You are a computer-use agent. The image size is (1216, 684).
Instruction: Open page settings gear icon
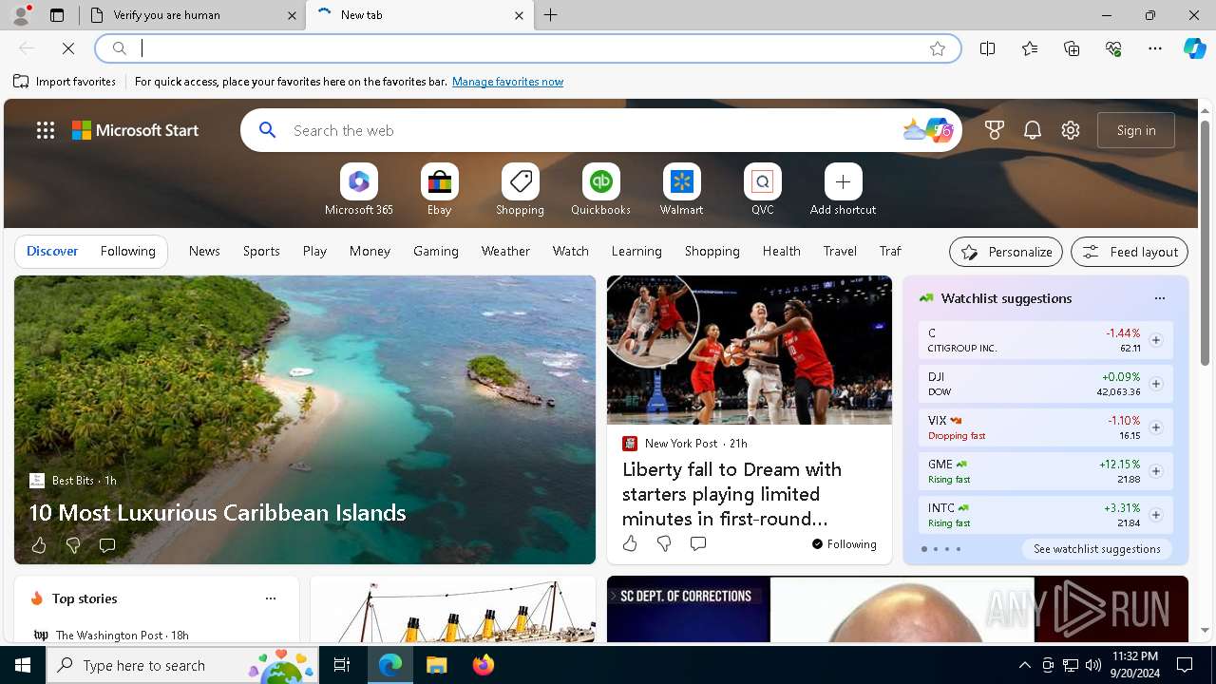coord(1071,130)
